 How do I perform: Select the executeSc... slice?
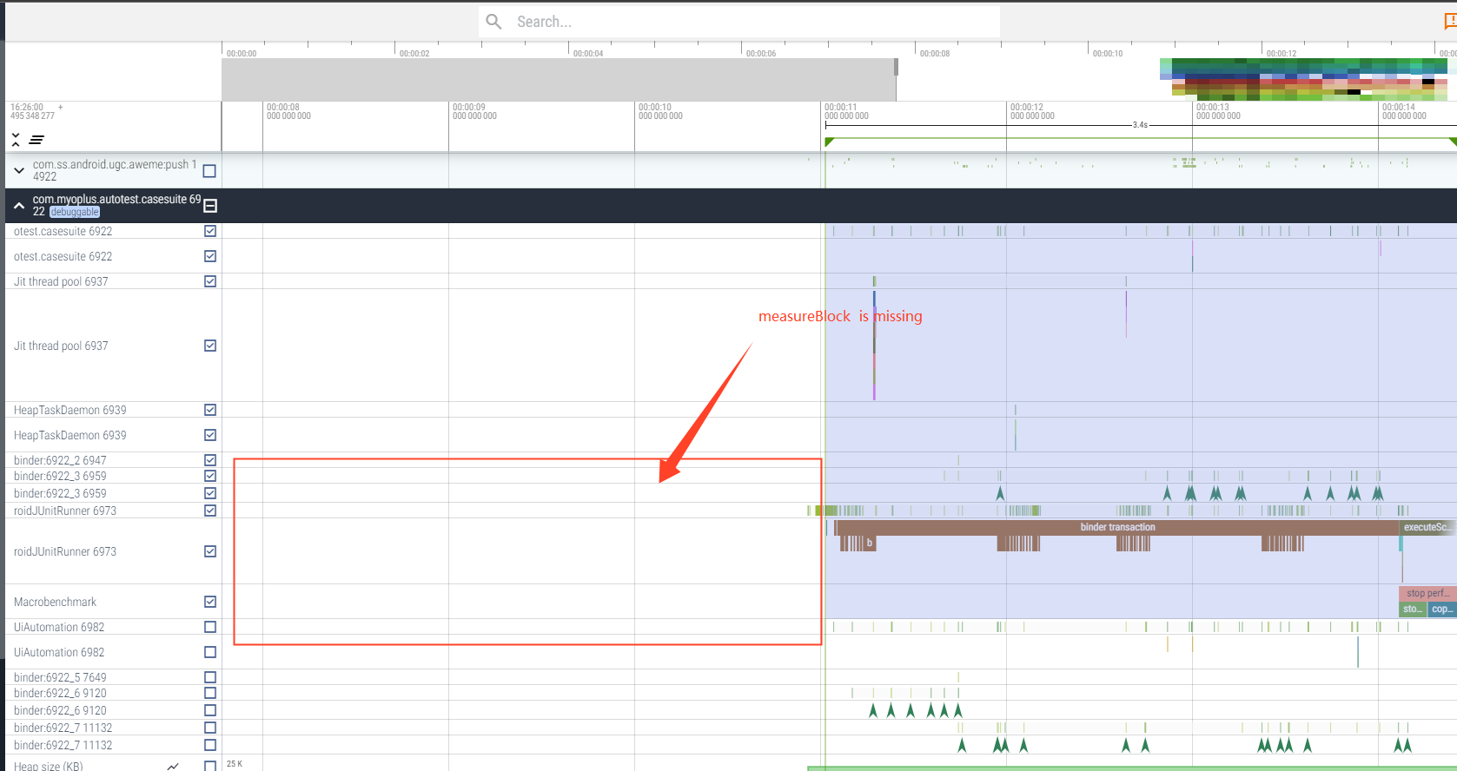click(x=1426, y=527)
